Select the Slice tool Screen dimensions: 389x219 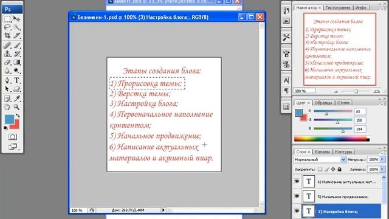[16, 35]
